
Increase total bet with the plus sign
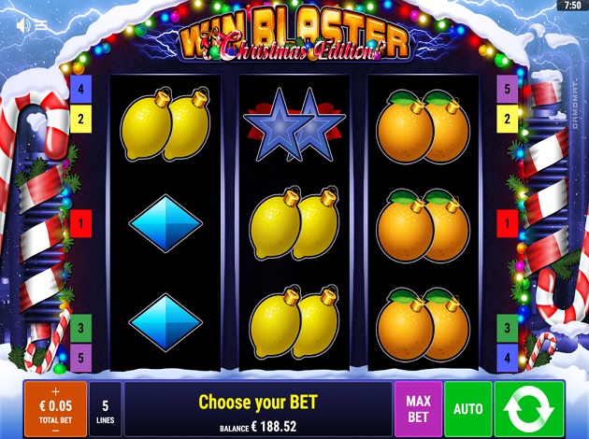coord(55,391)
